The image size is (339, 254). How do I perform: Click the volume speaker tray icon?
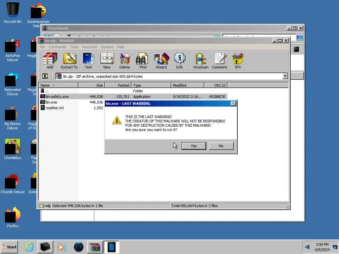click(x=307, y=247)
